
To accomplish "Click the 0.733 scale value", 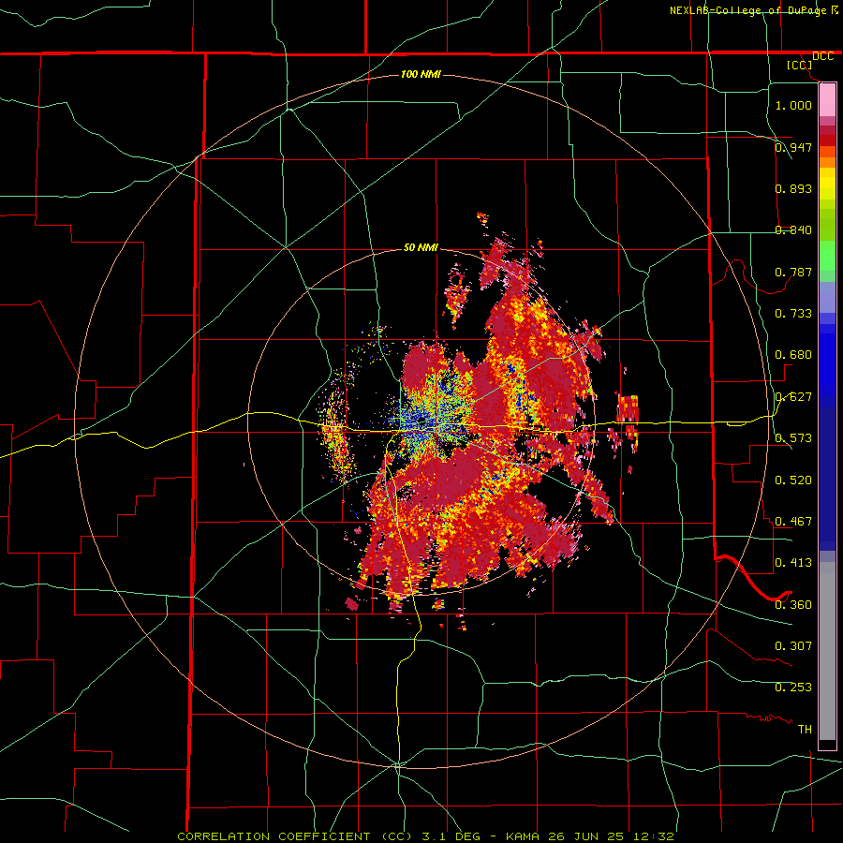I will click(793, 313).
